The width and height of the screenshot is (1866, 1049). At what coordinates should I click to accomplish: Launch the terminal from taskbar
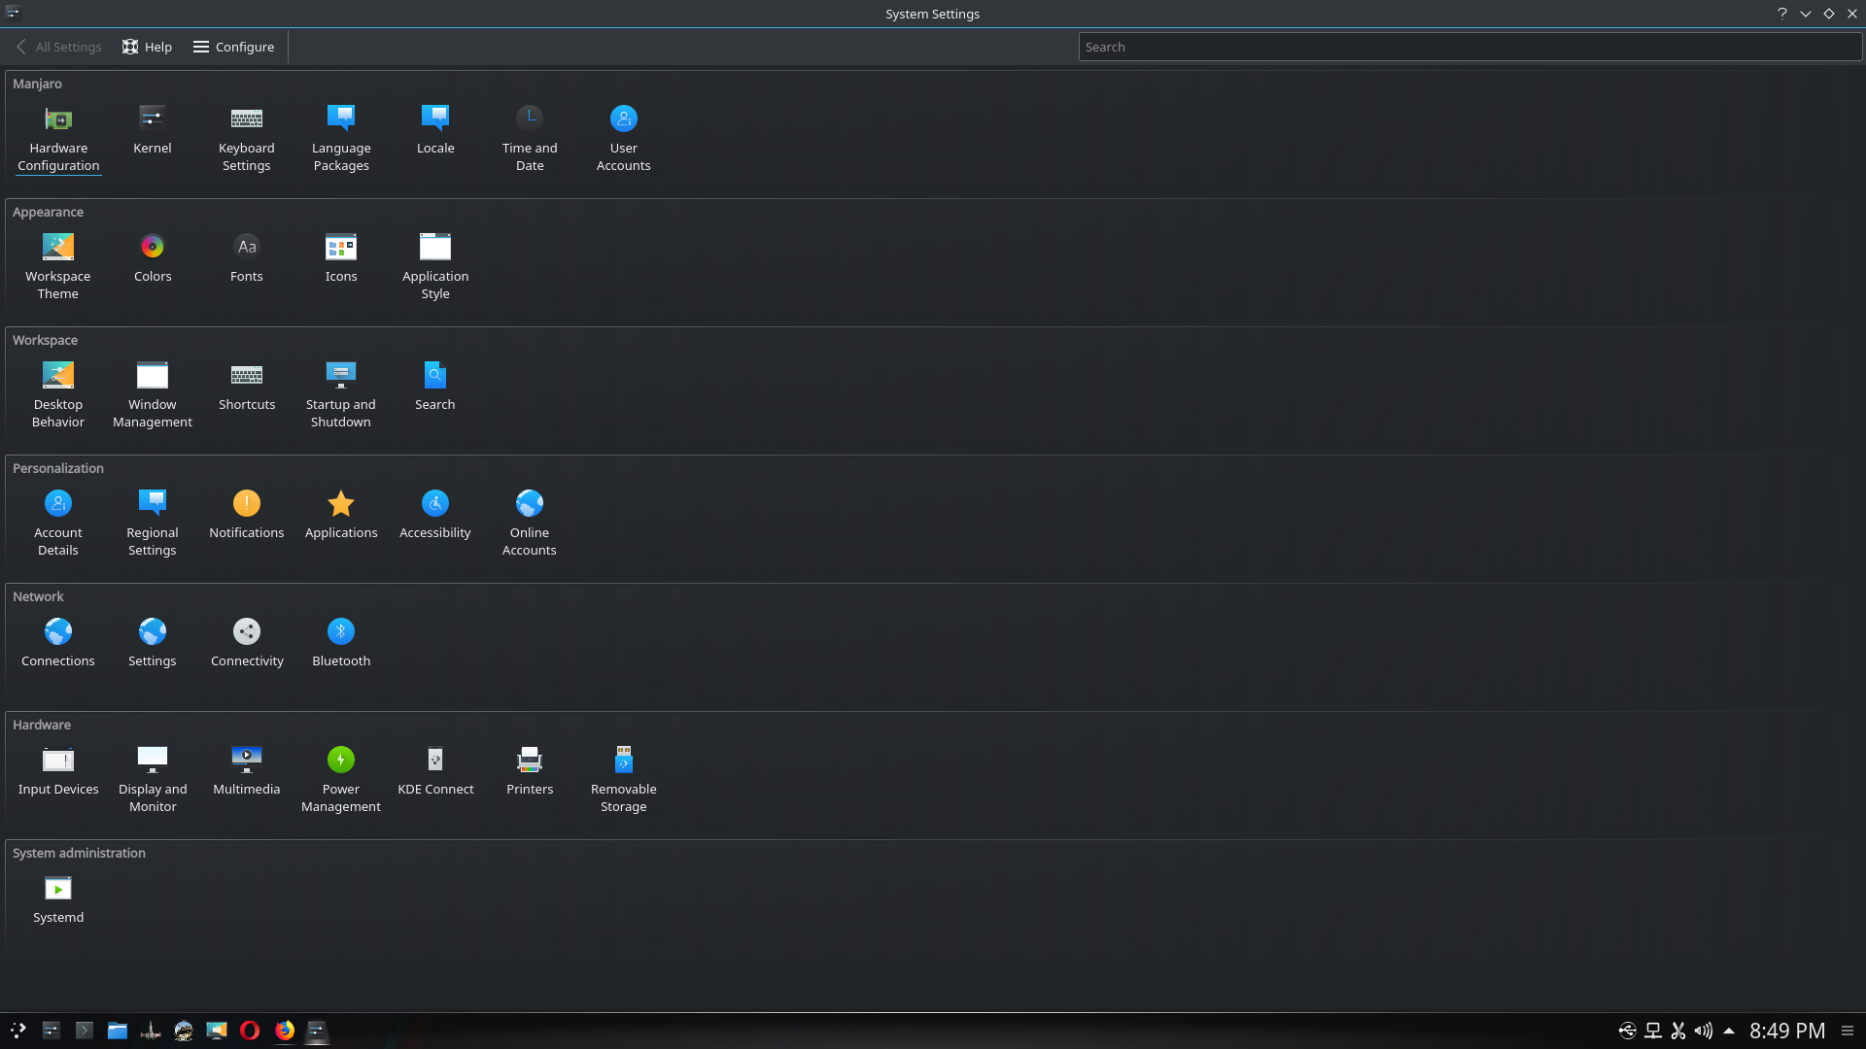click(x=85, y=1031)
